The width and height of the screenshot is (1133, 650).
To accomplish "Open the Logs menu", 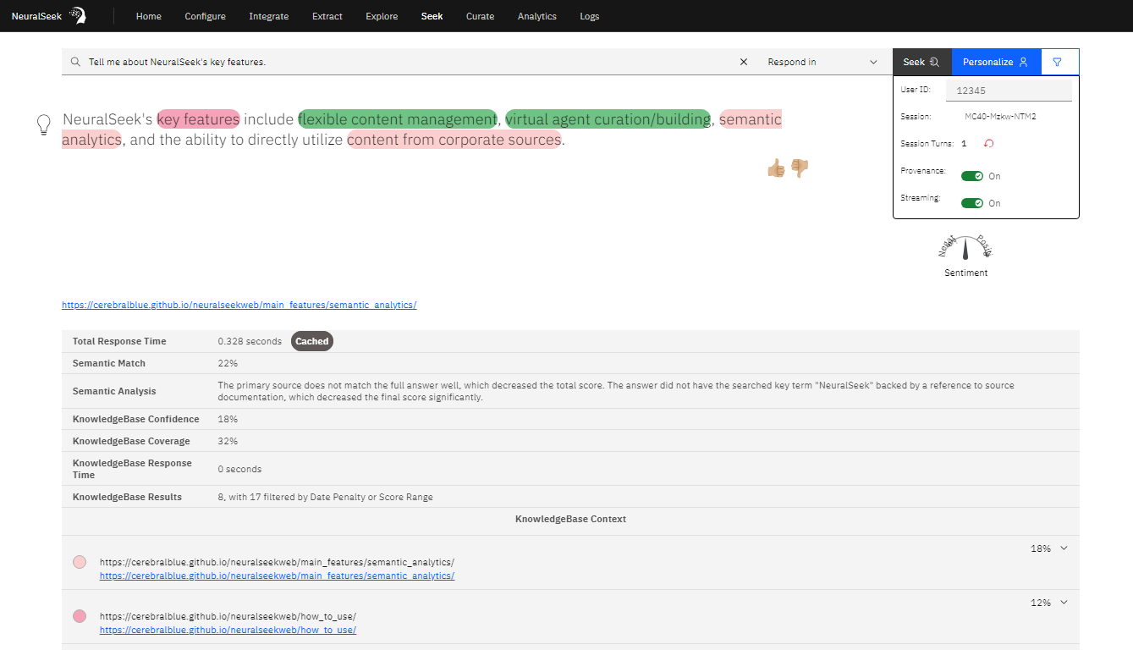I will click(590, 16).
